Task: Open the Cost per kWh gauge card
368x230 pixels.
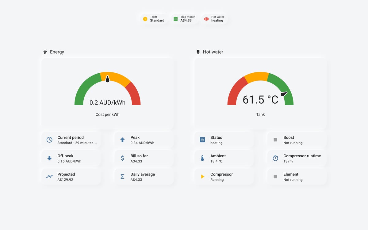Action: pyautogui.click(x=107, y=94)
